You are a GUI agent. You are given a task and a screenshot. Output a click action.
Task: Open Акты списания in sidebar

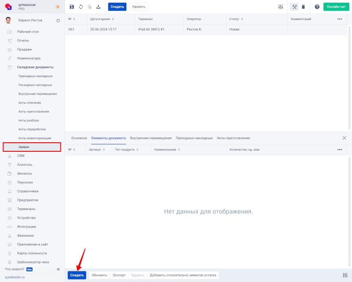pyautogui.click(x=30, y=103)
